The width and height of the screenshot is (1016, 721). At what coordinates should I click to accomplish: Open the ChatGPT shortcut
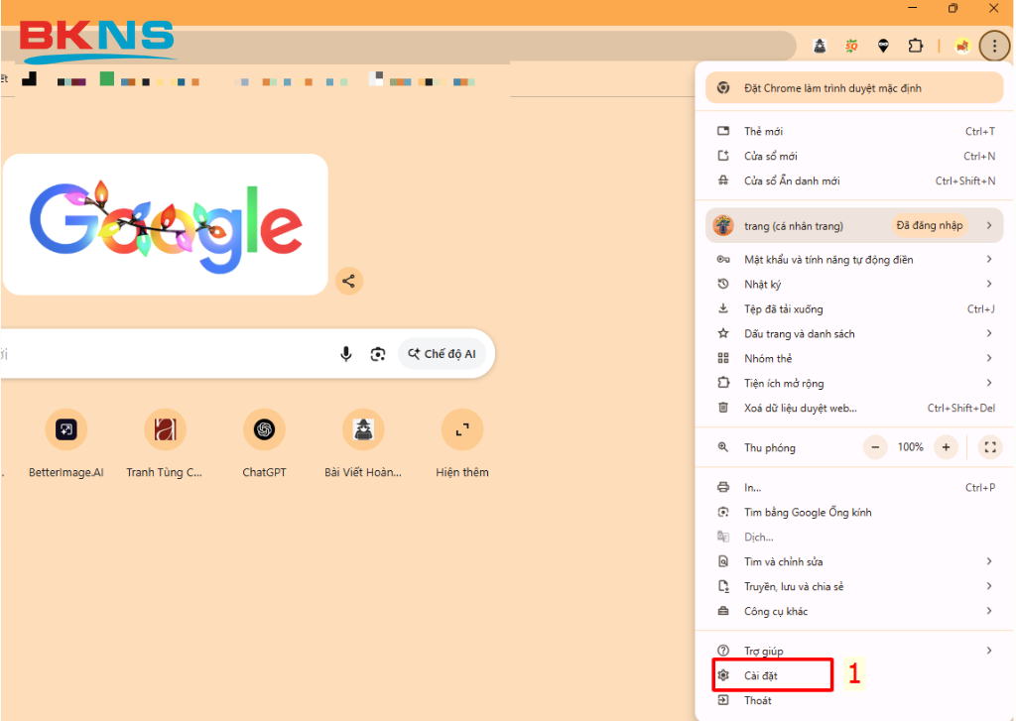click(264, 428)
